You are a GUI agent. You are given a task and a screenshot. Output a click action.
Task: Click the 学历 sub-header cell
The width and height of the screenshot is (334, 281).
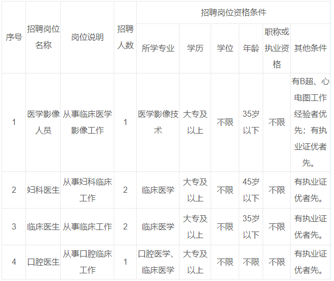coord(195,48)
